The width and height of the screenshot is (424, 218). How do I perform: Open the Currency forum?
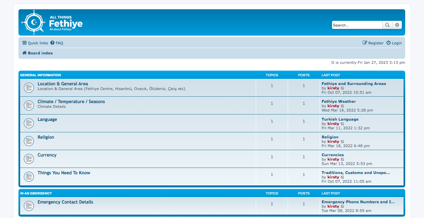click(x=47, y=155)
